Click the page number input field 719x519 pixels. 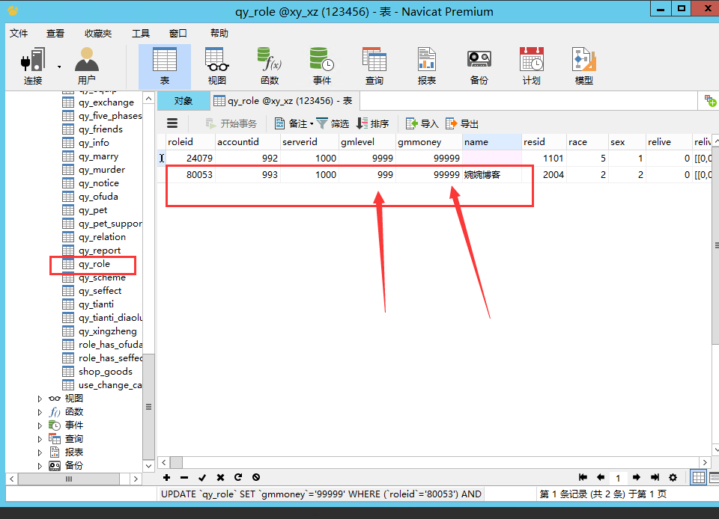[x=618, y=477]
